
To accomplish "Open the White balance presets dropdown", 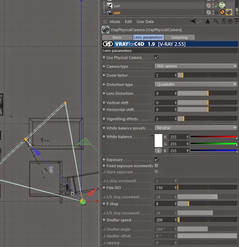I will (x=196, y=128).
